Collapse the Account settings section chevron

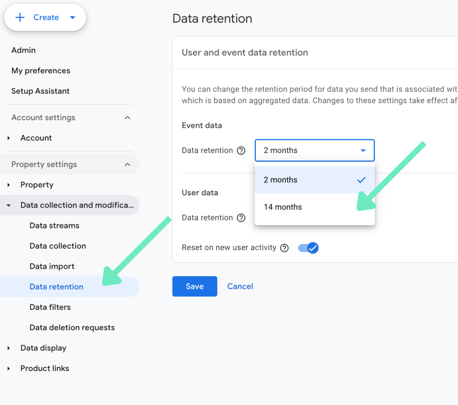click(x=128, y=118)
